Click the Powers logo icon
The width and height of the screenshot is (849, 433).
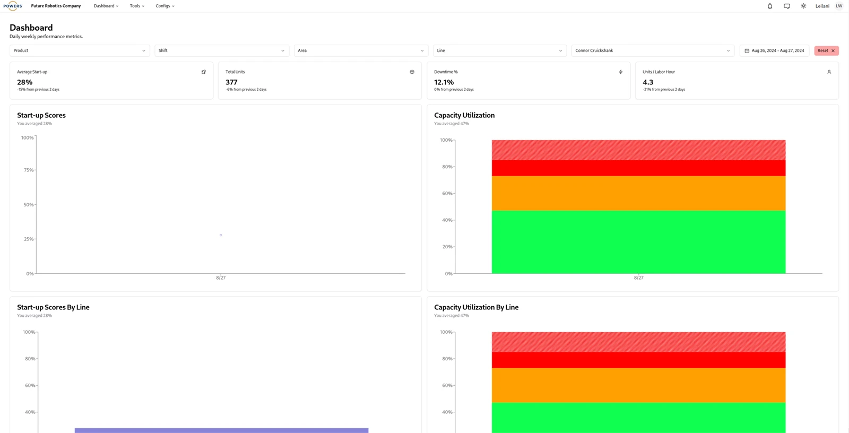click(13, 6)
